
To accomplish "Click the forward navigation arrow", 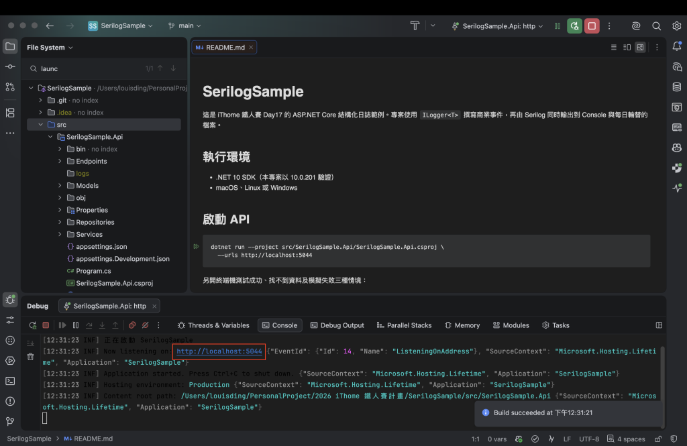I will (70, 26).
